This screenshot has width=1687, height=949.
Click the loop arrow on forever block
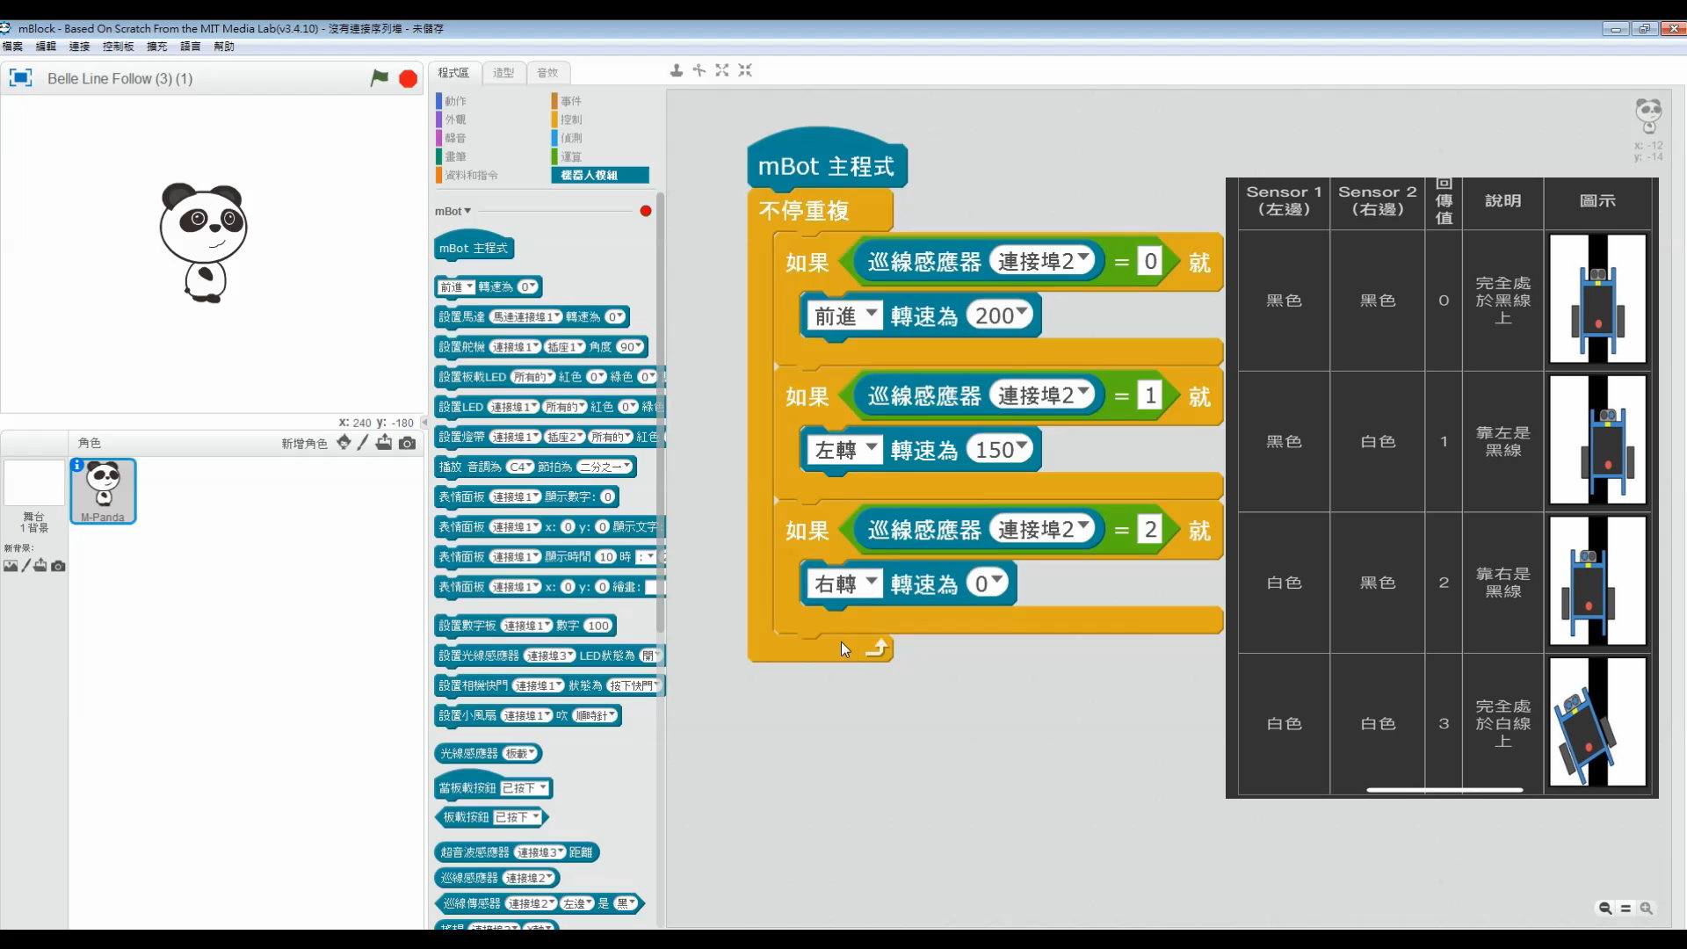pyautogui.click(x=877, y=648)
